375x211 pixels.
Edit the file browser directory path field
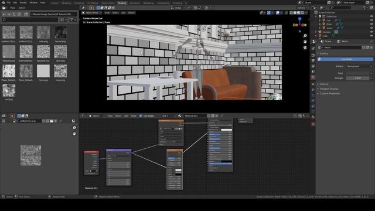pos(53,14)
